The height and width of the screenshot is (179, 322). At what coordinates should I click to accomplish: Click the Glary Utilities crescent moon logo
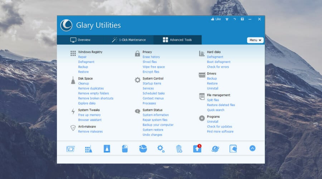click(x=66, y=25)
